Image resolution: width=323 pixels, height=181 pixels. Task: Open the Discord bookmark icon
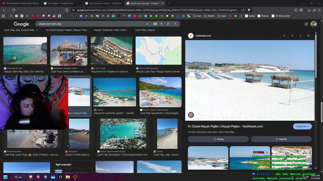[x=81, y=16]
